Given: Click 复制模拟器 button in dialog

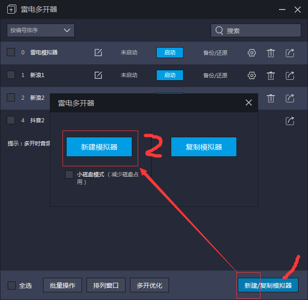Looking at the screenshot, I should pyautogui.click(x=204, y=147).
